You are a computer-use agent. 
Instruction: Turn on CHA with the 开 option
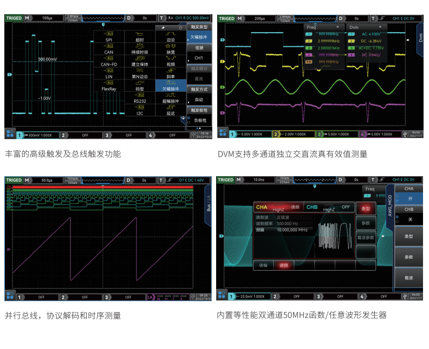(409, 198)
